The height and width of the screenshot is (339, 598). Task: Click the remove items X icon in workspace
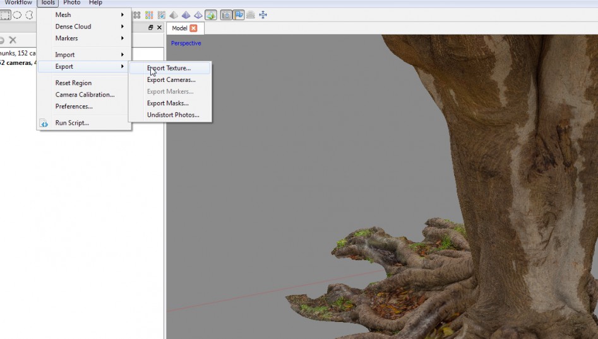13,40
